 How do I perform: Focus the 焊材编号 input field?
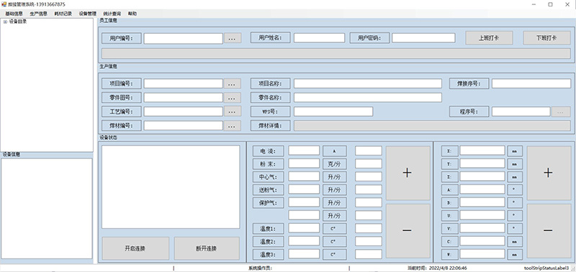pyautogui.click(x=183, y=126)
